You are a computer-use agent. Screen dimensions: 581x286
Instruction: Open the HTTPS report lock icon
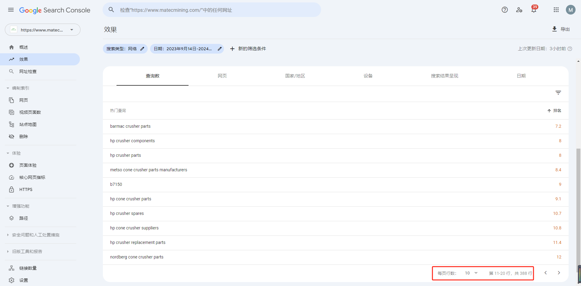pos(11,189)
